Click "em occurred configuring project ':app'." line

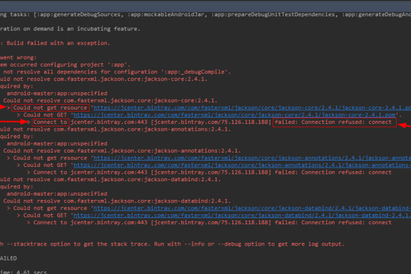click(x=65, y=65)
